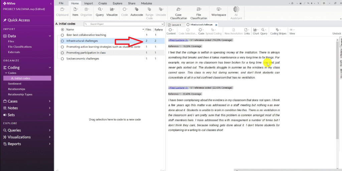This screenshot has height=171, width=342.
Task: Expand the Queries navigation section
Action: click(x=49, y=130)
